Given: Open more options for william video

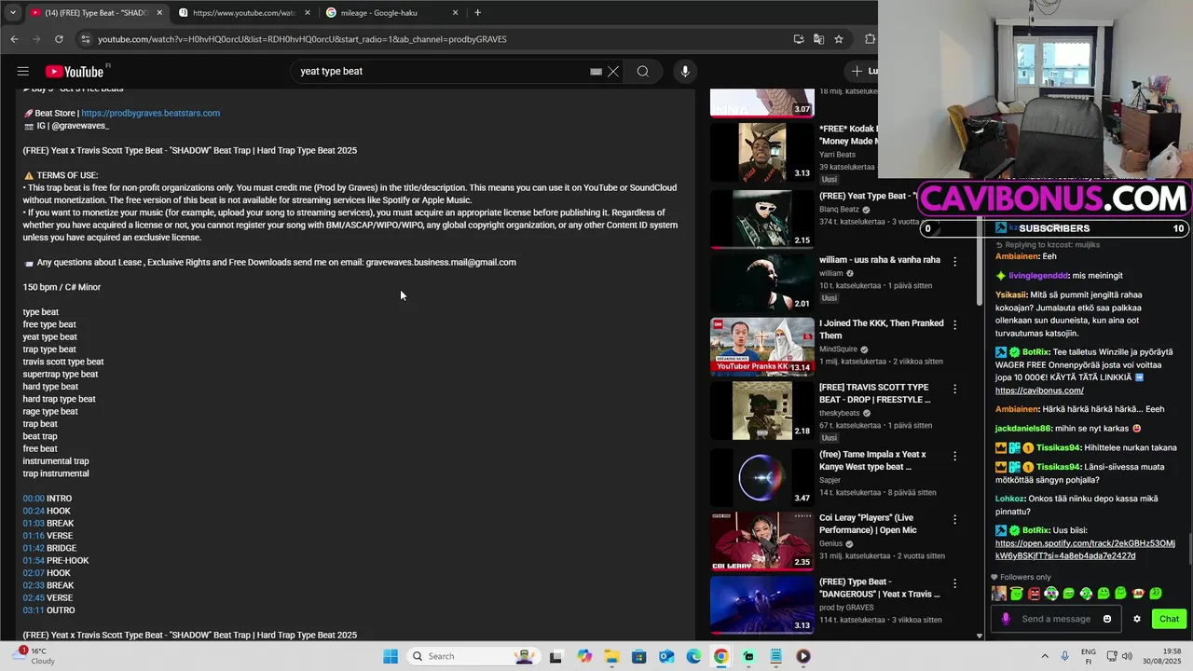Looking at the screenshot, I should [x=954, y=262].
